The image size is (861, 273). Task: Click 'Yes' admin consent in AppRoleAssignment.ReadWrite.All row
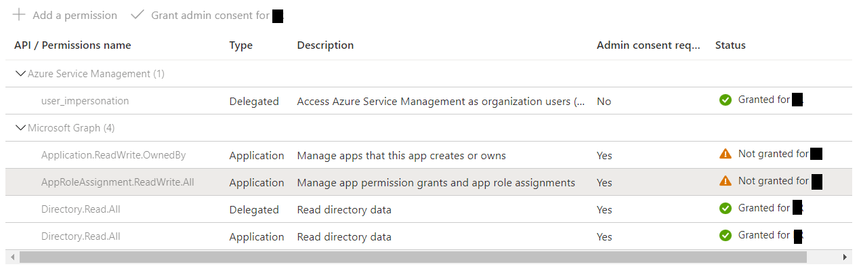pos(604,182)
